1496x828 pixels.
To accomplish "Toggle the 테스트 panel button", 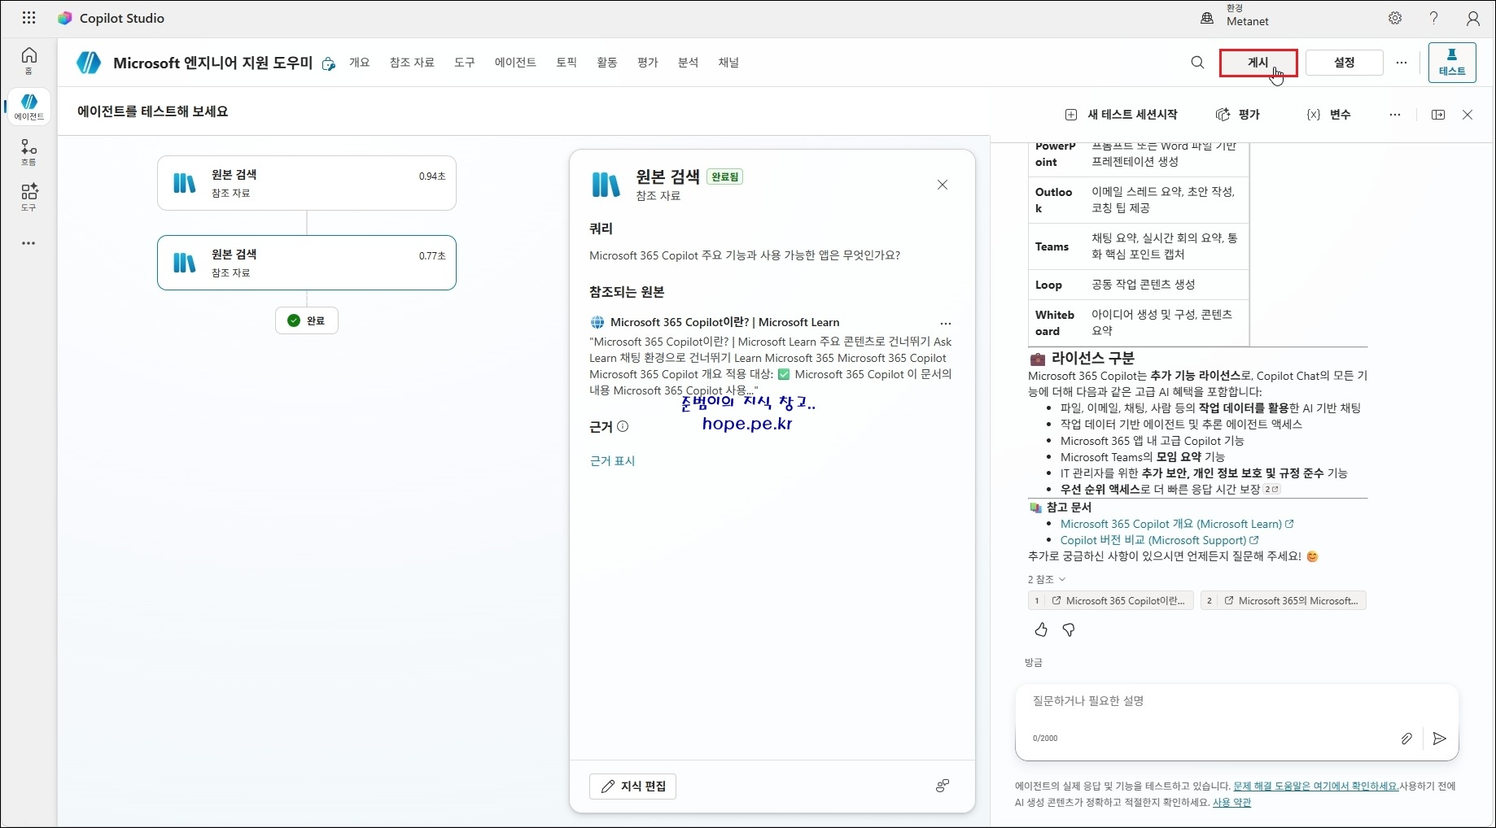I will 1452,63.
